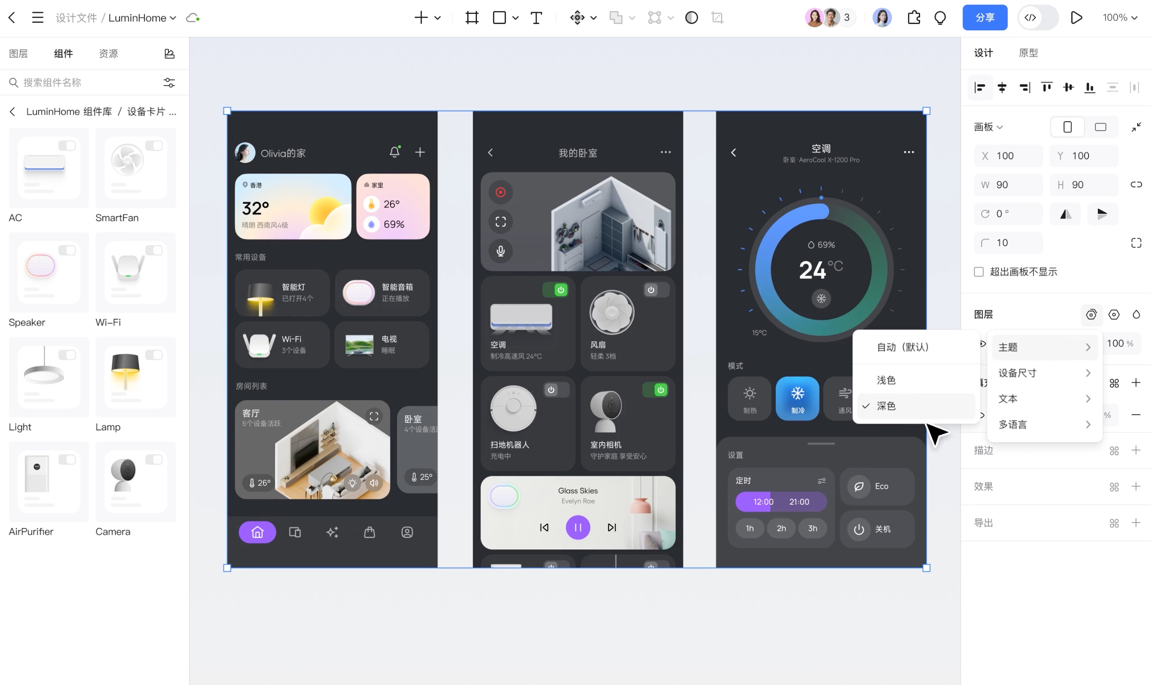Expand the 主题 submenu
The image size is (1151, 685).
click(1044, 347)
